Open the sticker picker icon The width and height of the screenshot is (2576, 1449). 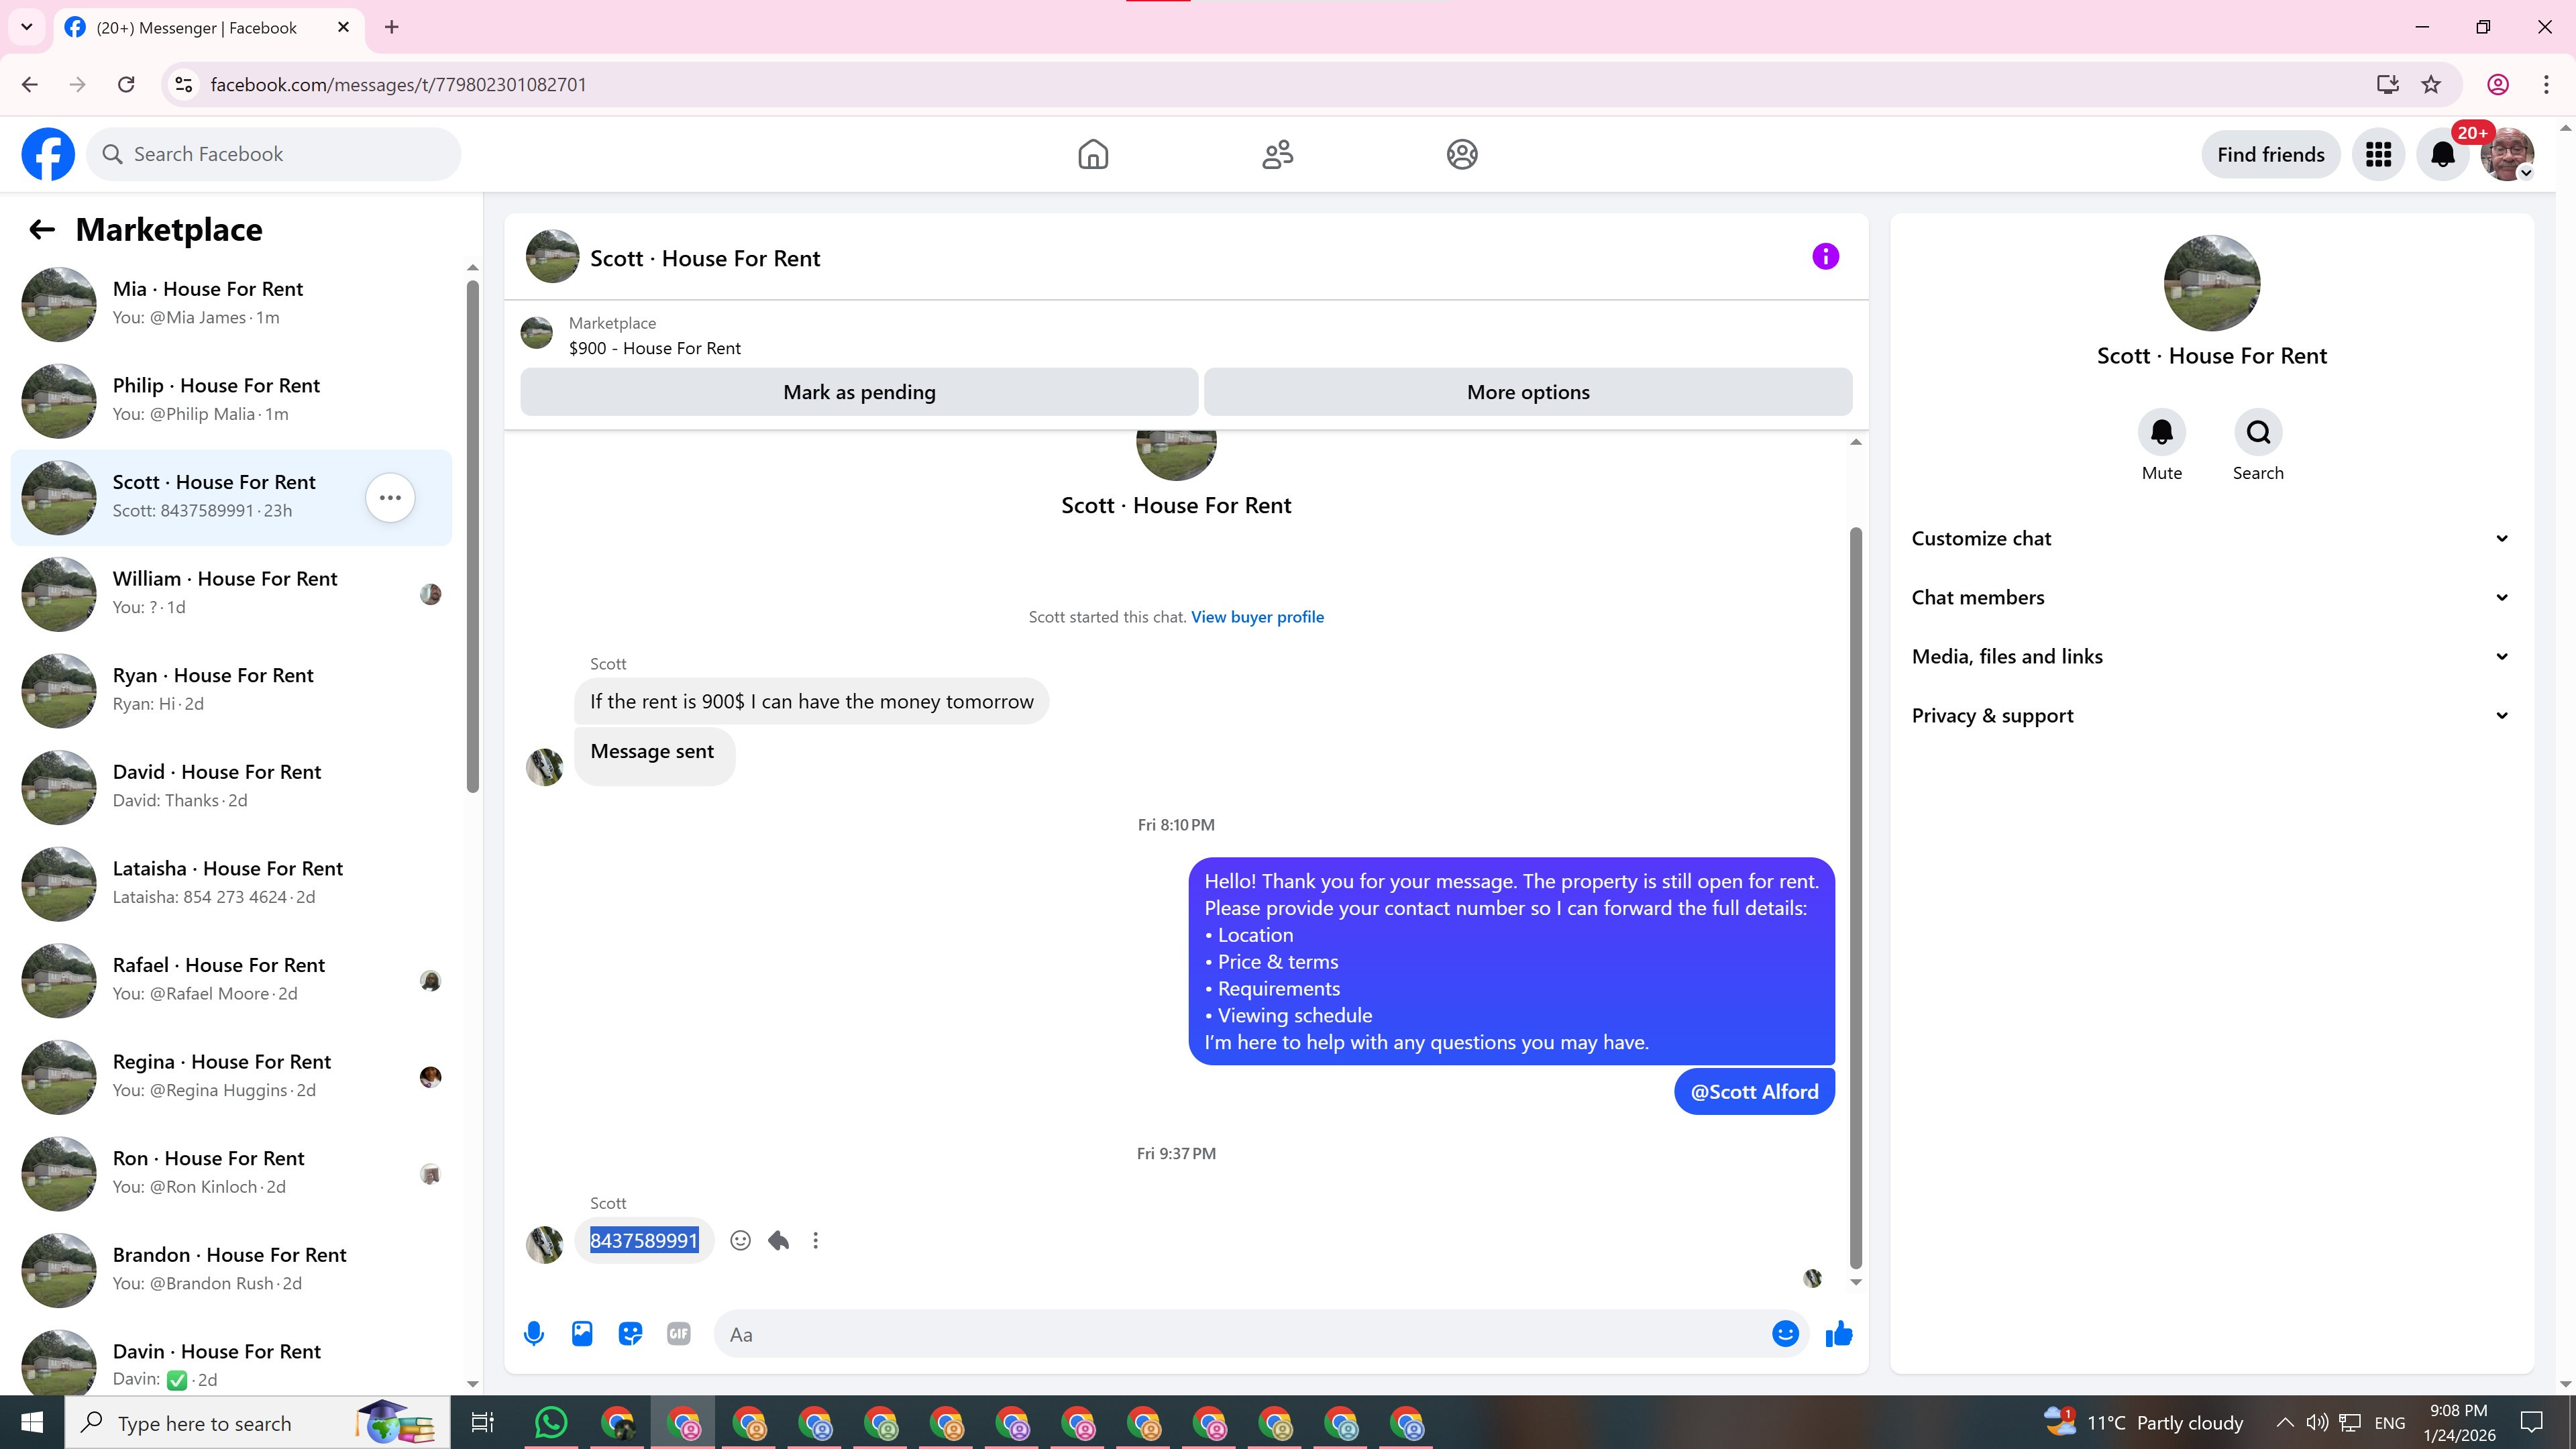tap(630, 1333)
